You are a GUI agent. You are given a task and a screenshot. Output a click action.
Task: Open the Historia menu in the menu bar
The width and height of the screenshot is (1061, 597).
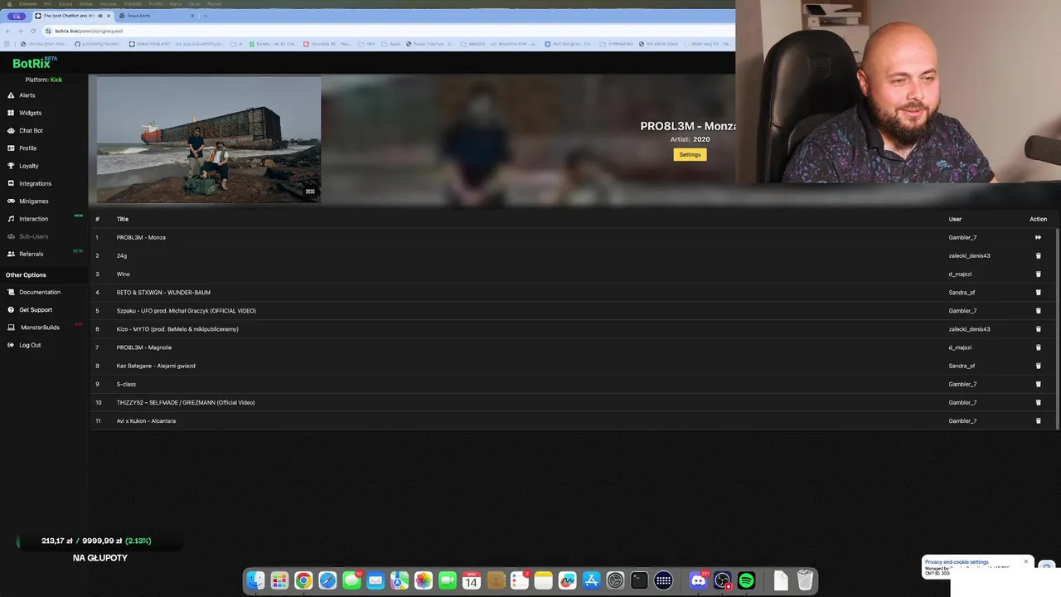(108, 3)
